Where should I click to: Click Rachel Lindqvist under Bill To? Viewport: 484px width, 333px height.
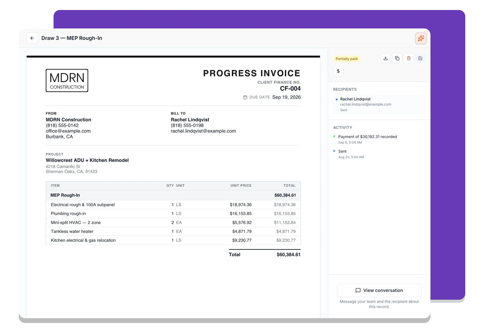(190, 120)
